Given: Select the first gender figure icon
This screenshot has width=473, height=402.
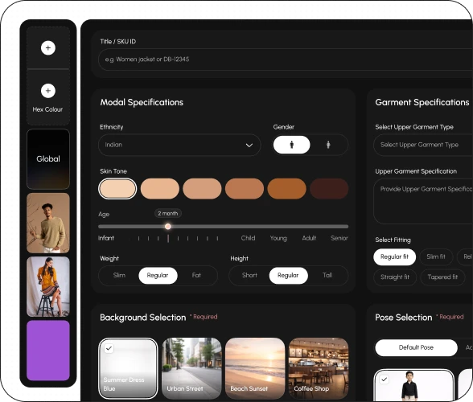Looking at the screenshot, I should click(291, 145).
